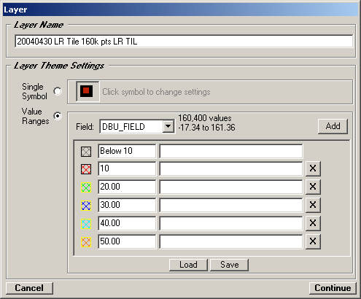Image resolution: width=361 pixels, height=299 pixels.
Task: Delete the 20.00 value range row
Action: [313, 187]
